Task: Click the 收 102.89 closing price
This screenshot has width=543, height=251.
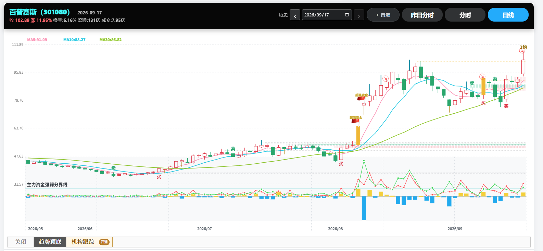Action: pos(19,21)
